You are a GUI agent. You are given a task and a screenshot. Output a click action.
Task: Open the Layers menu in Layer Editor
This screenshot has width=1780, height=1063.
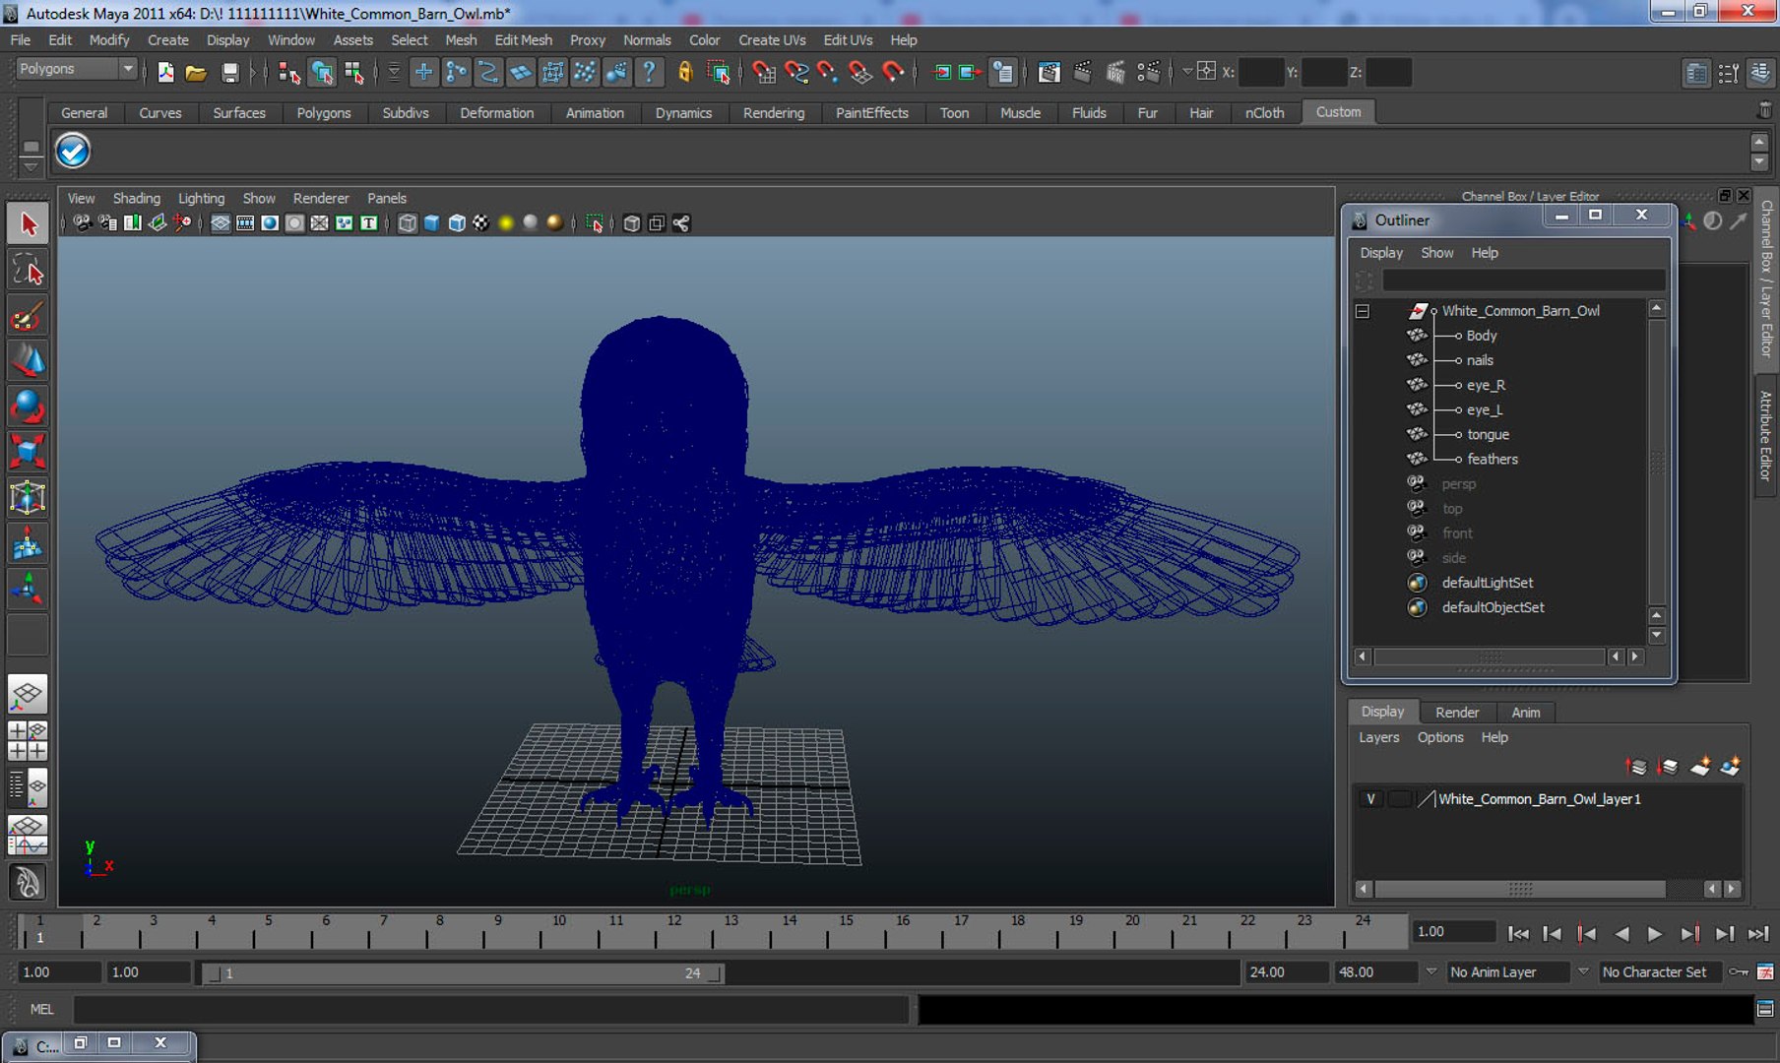pyautogui.click(x=1378, y=738)
